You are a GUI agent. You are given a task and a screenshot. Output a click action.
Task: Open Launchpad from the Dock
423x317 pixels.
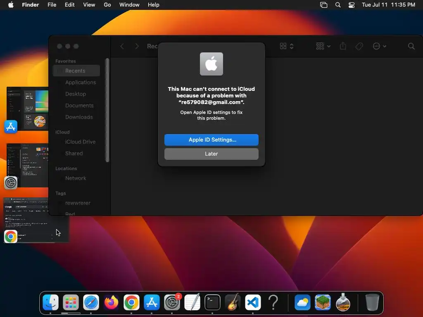point(71,302)
